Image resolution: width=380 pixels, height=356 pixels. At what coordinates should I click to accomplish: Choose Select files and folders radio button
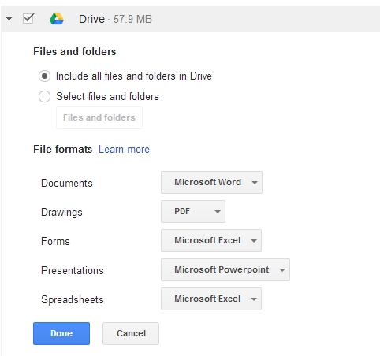(x=44, y=97)
